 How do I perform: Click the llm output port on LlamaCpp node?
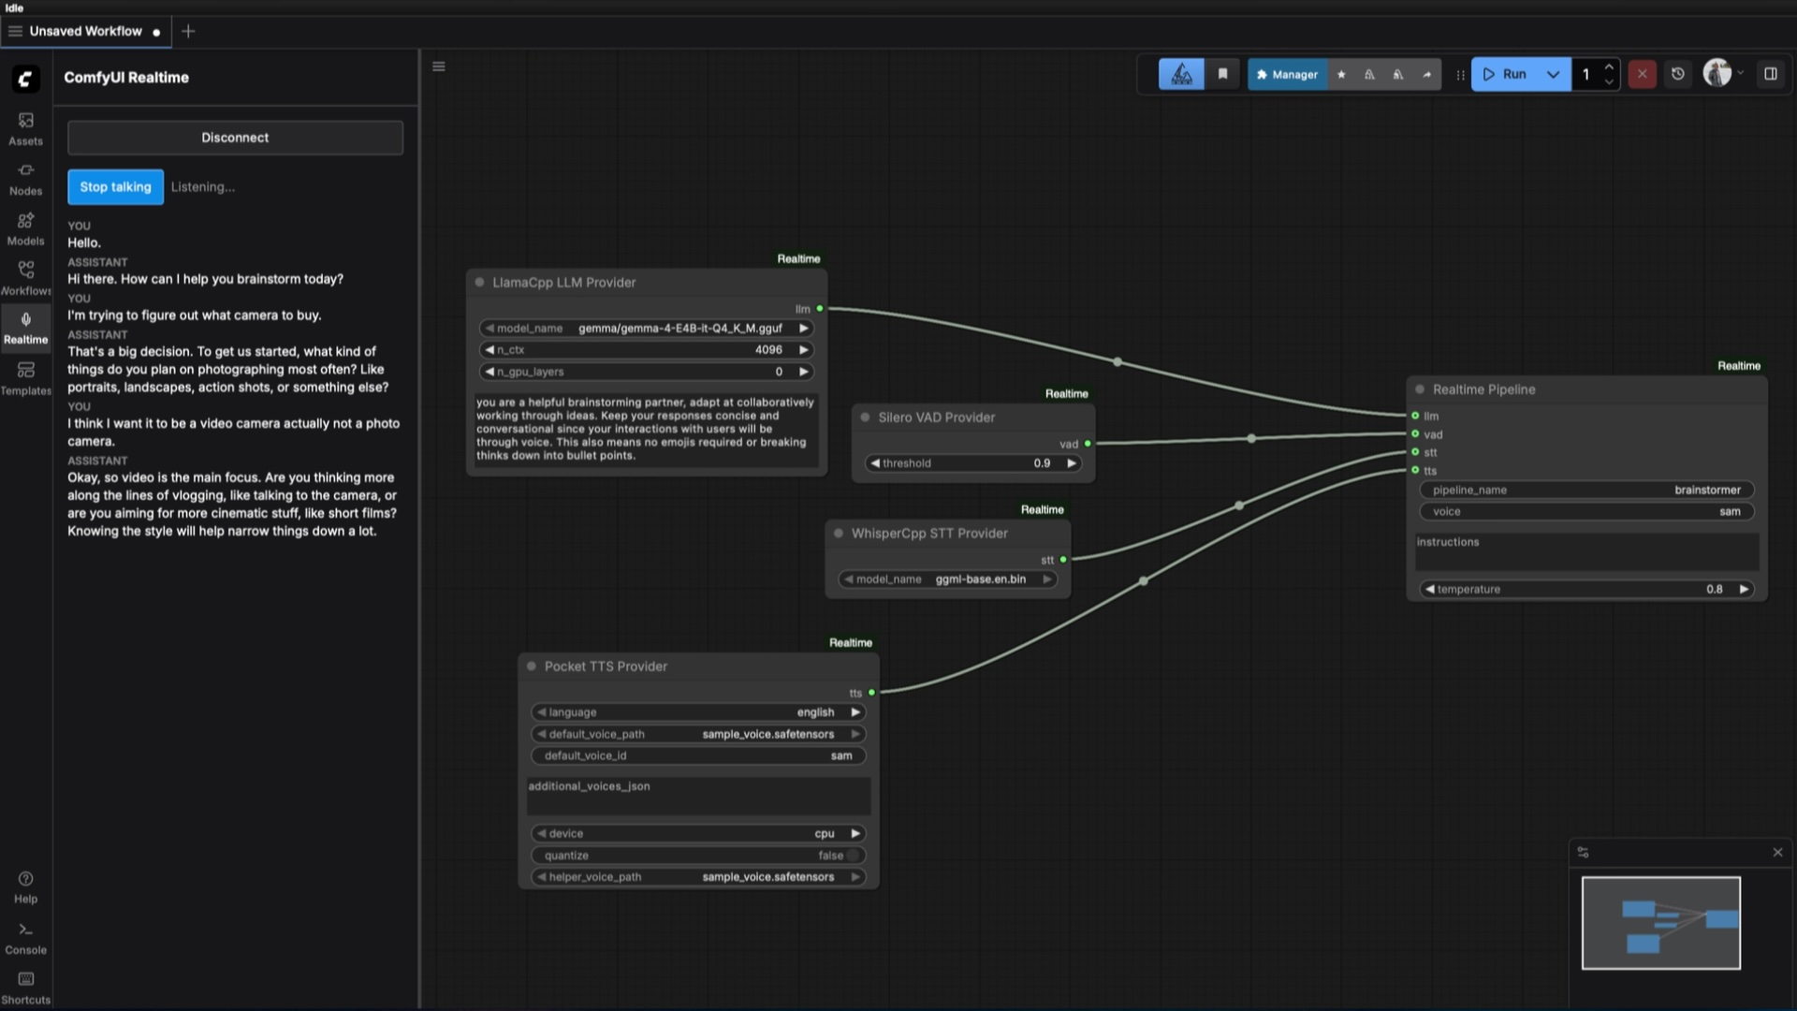pyautogui.click(x=820, y=309)
